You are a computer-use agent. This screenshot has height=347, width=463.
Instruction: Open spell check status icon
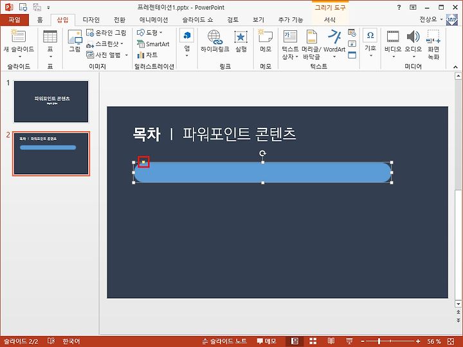(x=51, y=341)
